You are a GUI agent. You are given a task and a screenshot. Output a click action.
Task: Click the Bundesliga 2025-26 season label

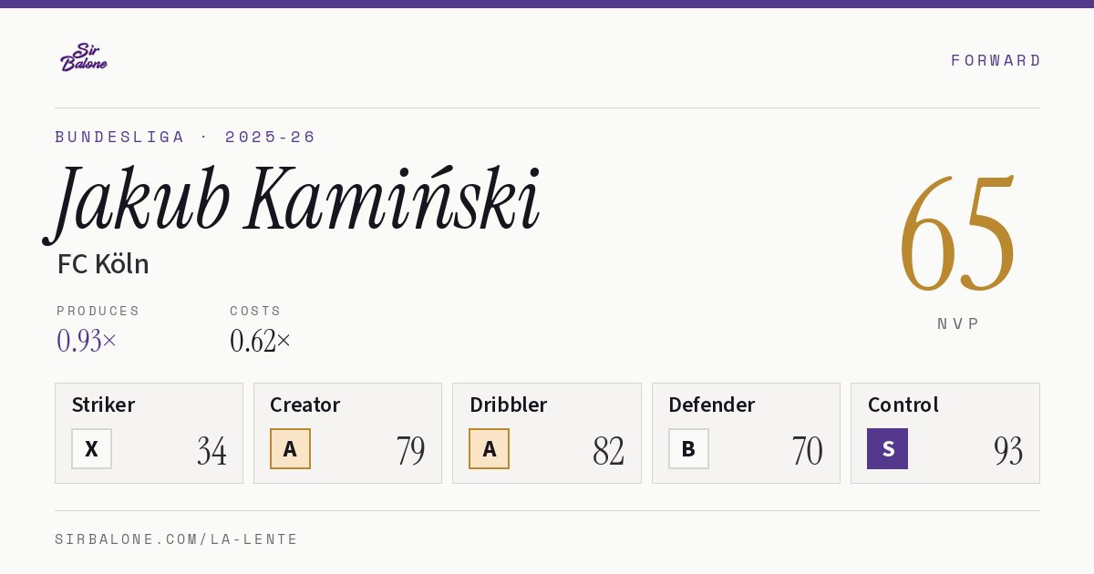[185, 138]
